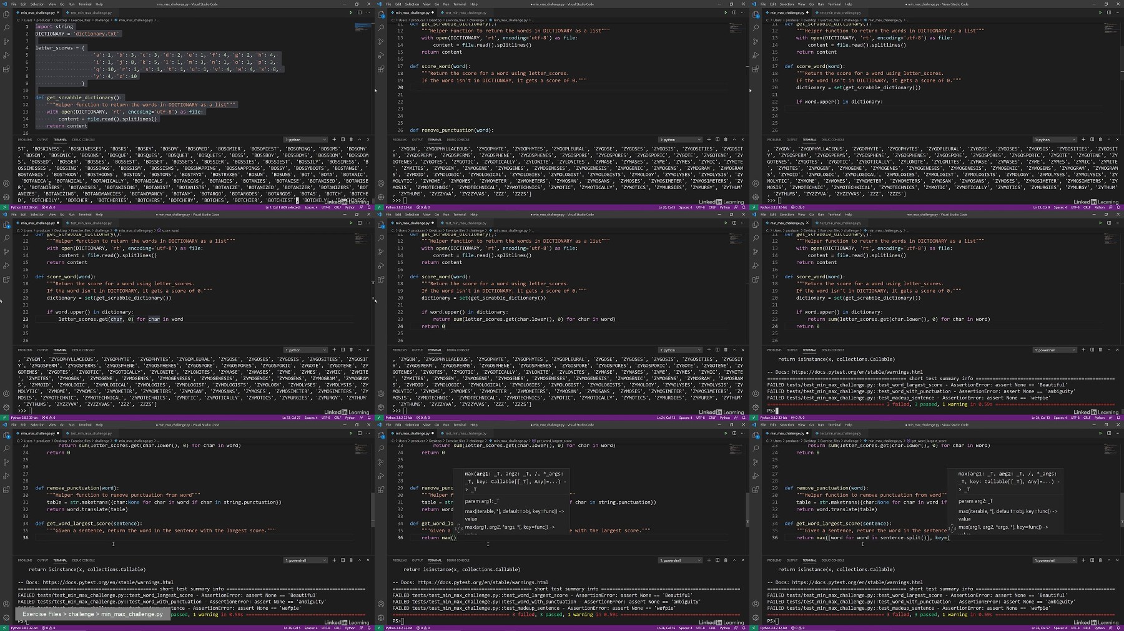1124x631 pixels.
Task: Close min_max_challenge.py tab in the 'import string' window
Action: 59,12
